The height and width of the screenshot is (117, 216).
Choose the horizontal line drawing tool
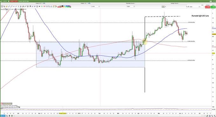[14, 6]
